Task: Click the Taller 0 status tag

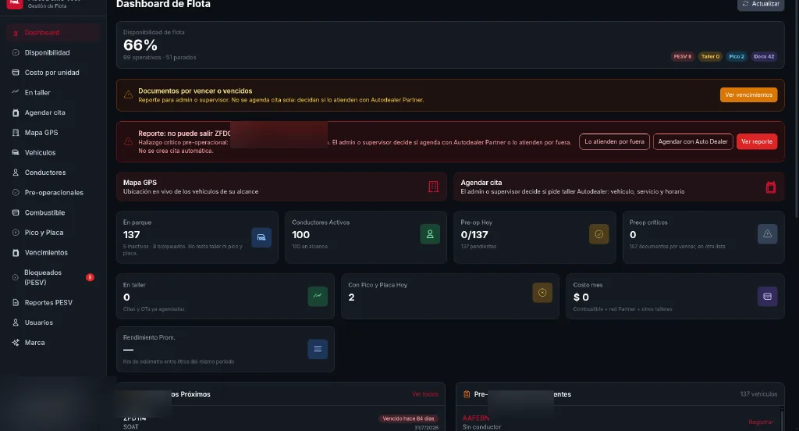Action: (710, 57)
